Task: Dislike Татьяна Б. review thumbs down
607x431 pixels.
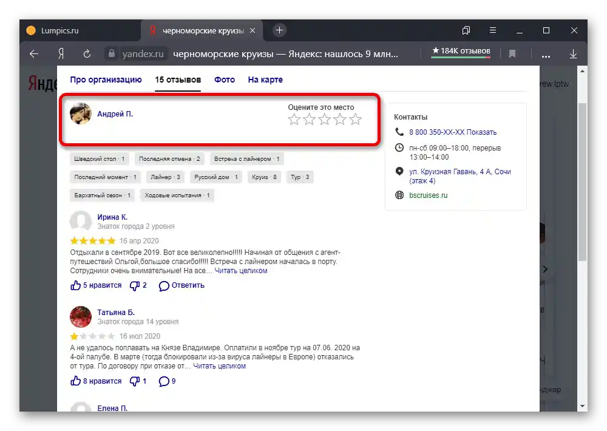Action: click(138, 381)
